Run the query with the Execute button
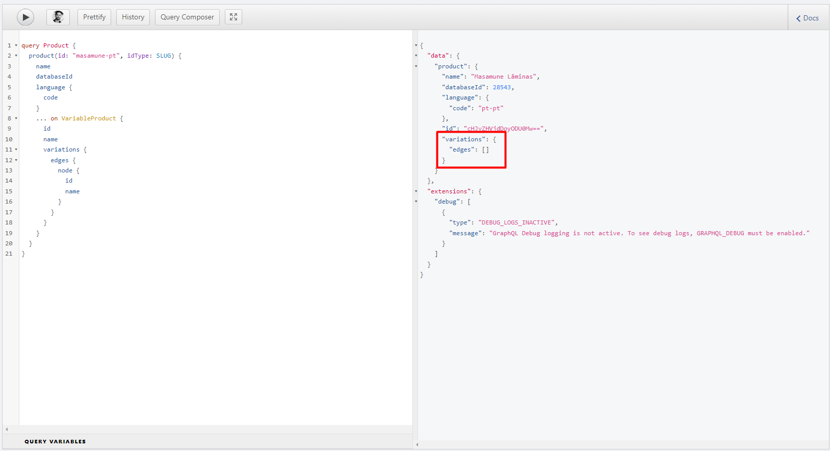This screenshot has height=451, width=830. pyautogui.click(x=25, y=17)
